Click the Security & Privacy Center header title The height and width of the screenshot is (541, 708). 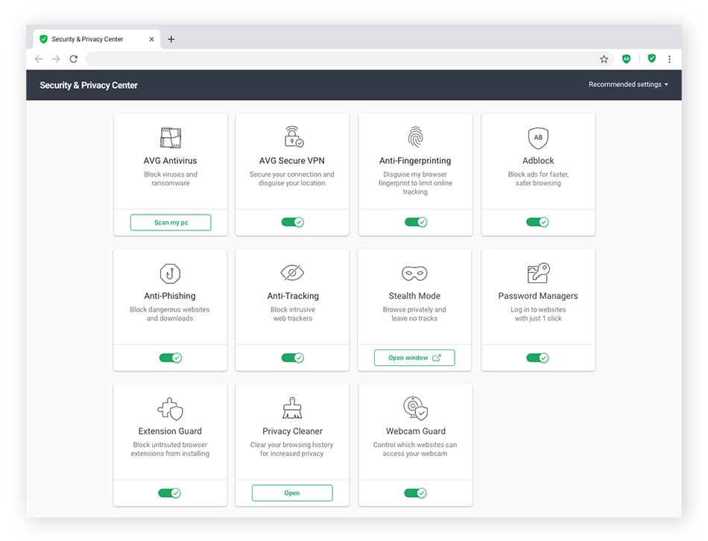click(89, 86)
